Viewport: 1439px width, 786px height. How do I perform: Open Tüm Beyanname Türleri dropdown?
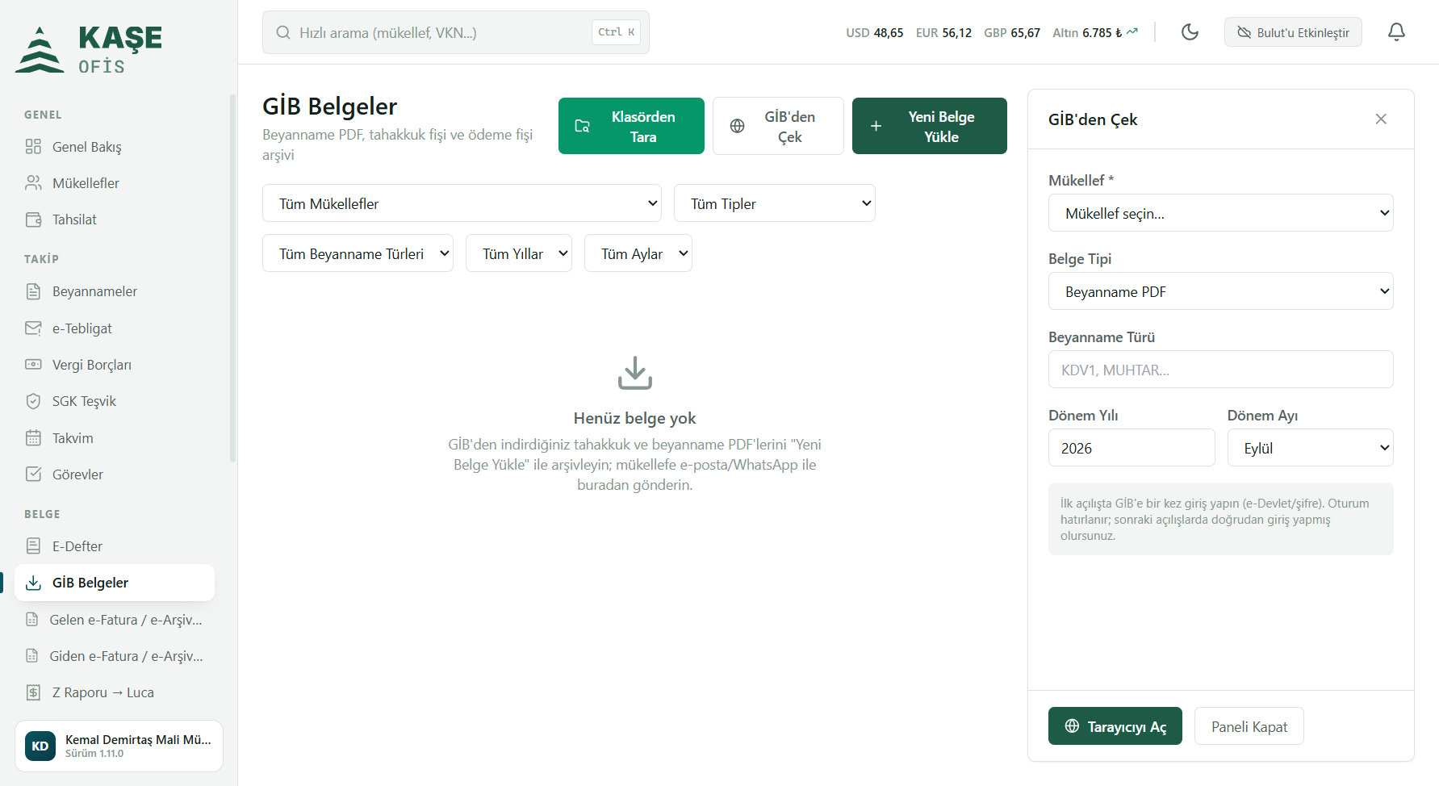[x=358, y=253]
